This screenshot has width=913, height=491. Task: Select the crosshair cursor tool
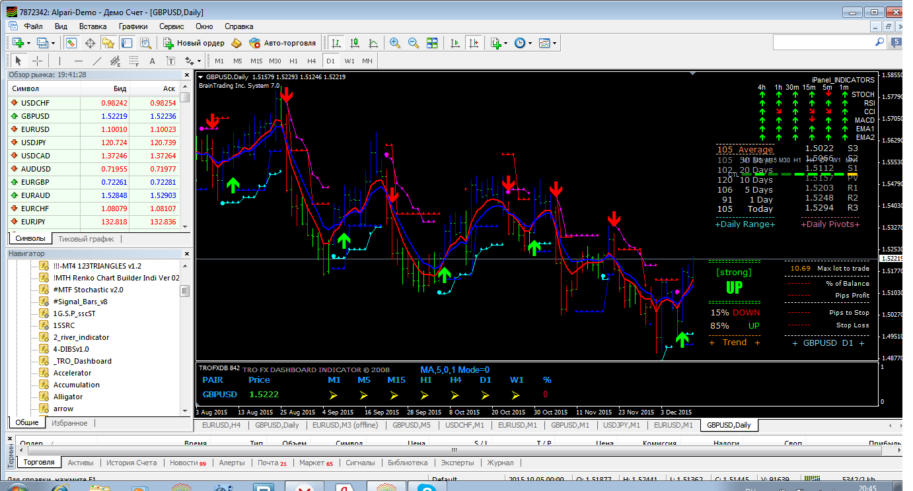pos(38,61)
